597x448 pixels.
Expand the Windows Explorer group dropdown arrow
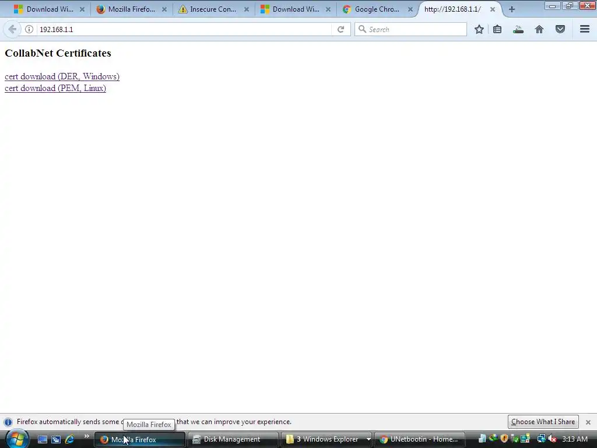click(x=368, y=440)
